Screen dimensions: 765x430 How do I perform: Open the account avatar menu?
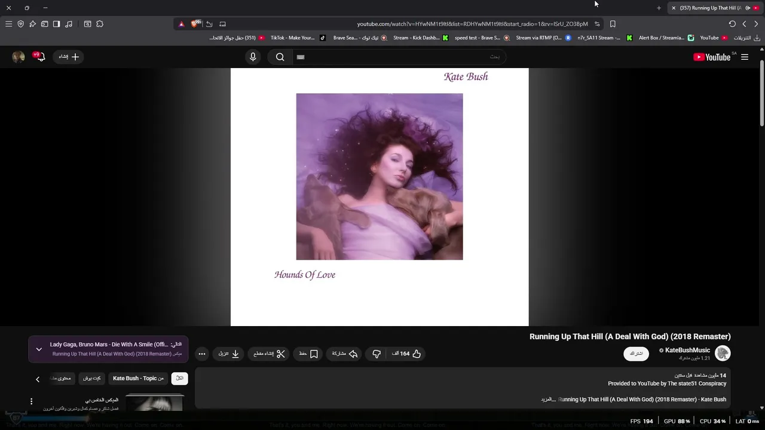[19, 57]
